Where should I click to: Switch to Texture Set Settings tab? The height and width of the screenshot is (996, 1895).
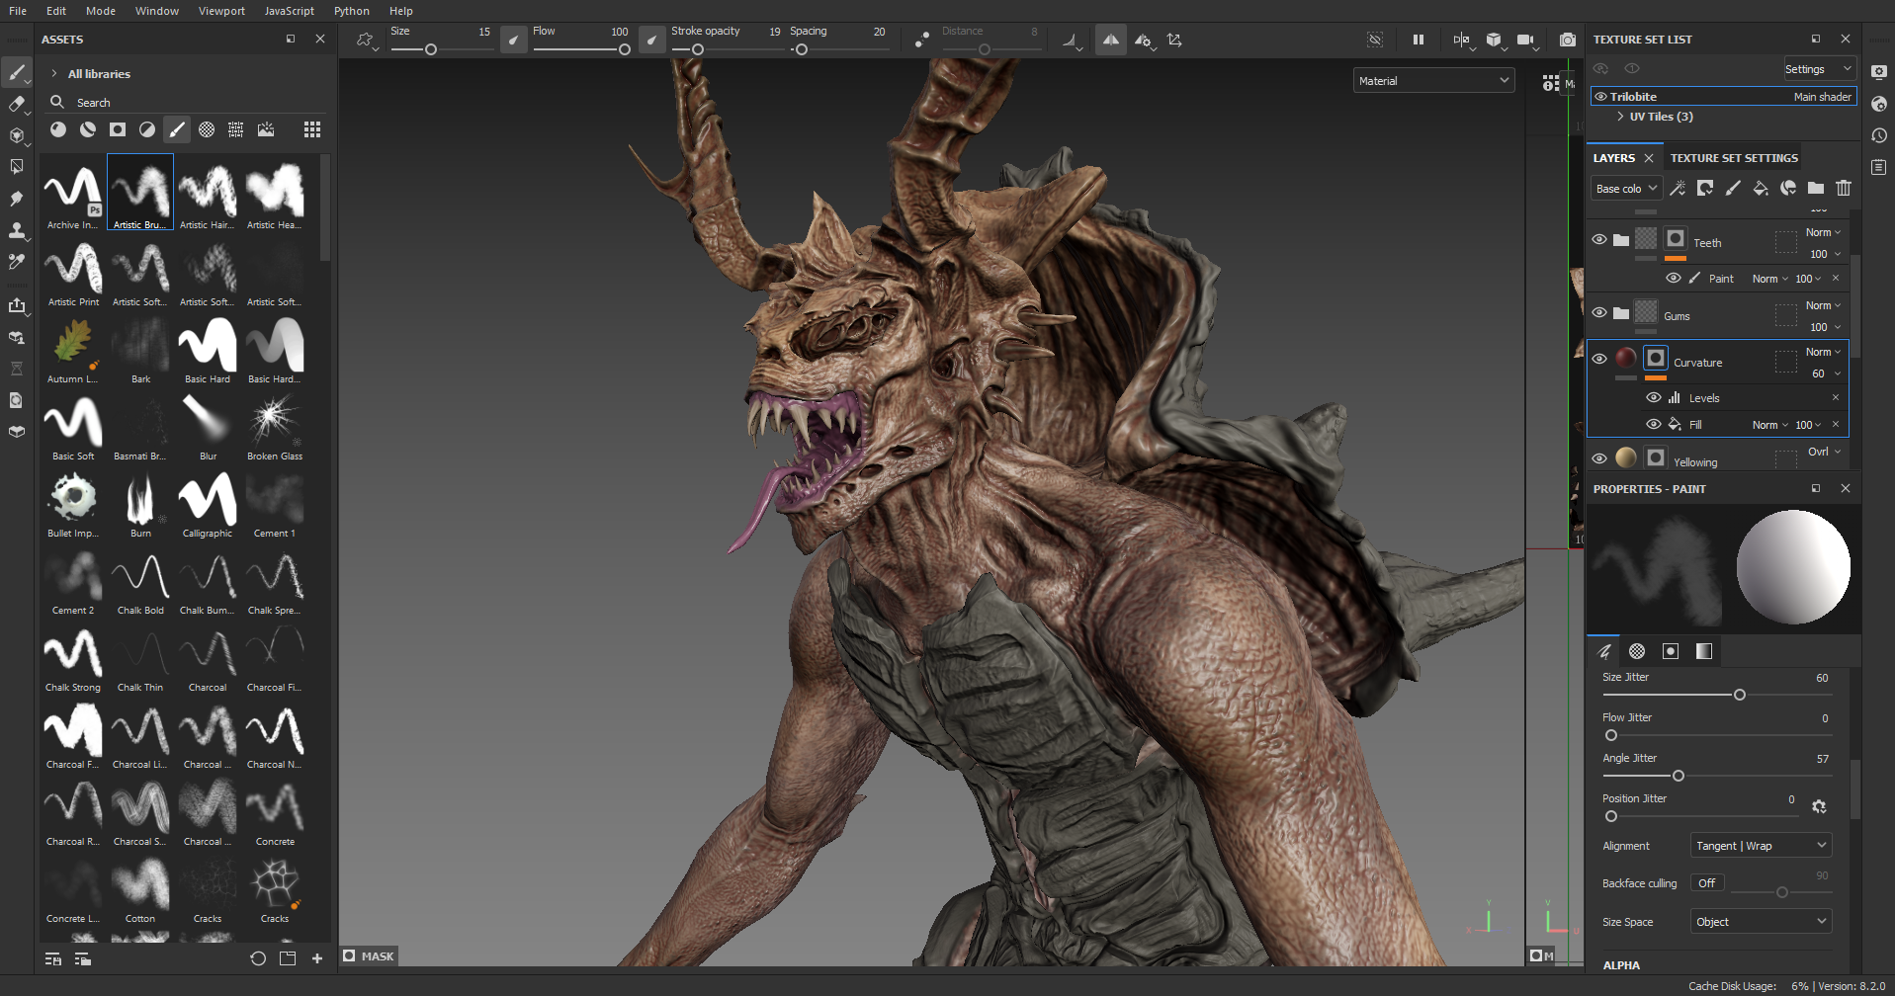tap(1734, 158)
